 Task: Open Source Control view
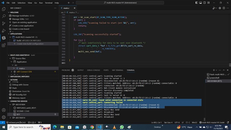coord(4,23)
